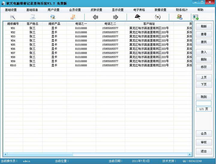This screenshot has height=164, width=216.
Task: Click the coffee cup refresh icon
Action: click(157, 17)
